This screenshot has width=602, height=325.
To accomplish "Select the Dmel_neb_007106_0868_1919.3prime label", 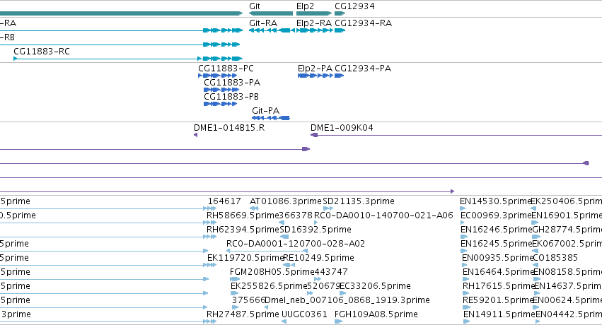I will [347, 300].
